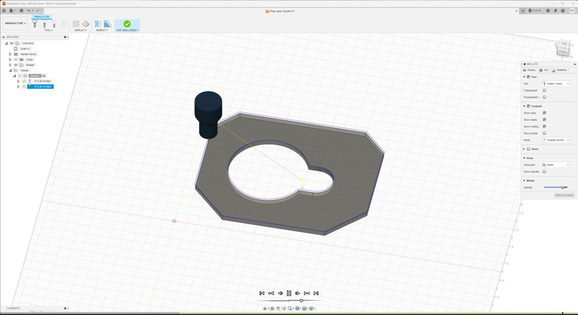
Task: Expand the [T1] 2D Profile1 node
Action: point(19,81)
